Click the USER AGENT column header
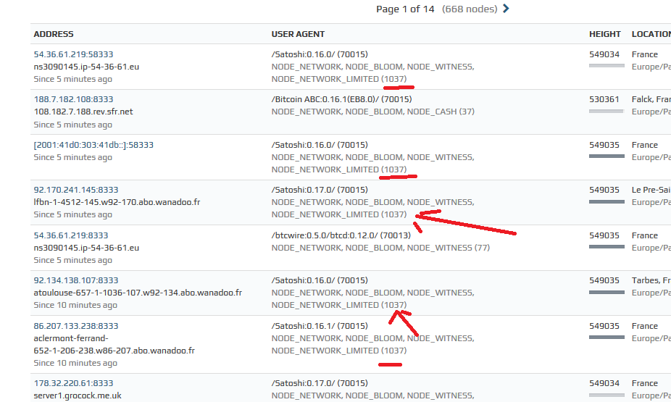The image size is (671, 402). 298,34
